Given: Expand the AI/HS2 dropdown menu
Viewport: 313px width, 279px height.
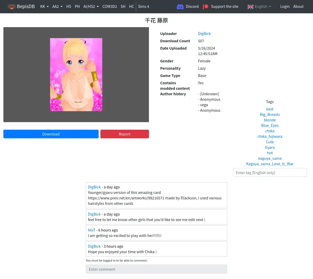Looking at the screenshot, I should [91, 7].
